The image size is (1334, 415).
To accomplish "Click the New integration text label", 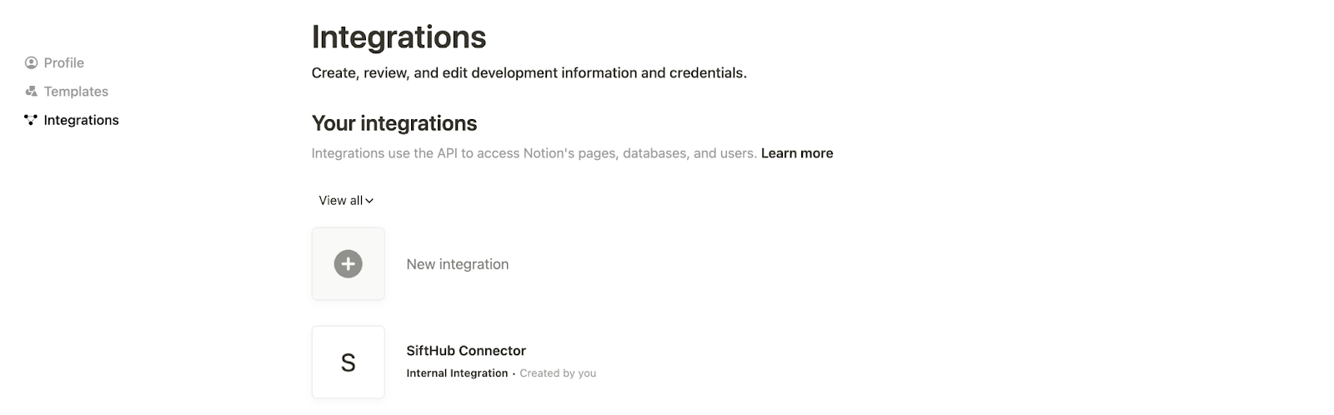I will coord(457,264).
